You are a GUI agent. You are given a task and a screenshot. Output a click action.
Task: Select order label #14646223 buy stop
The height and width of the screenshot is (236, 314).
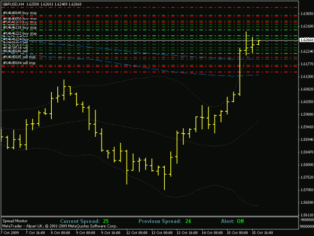coord(20,34)
